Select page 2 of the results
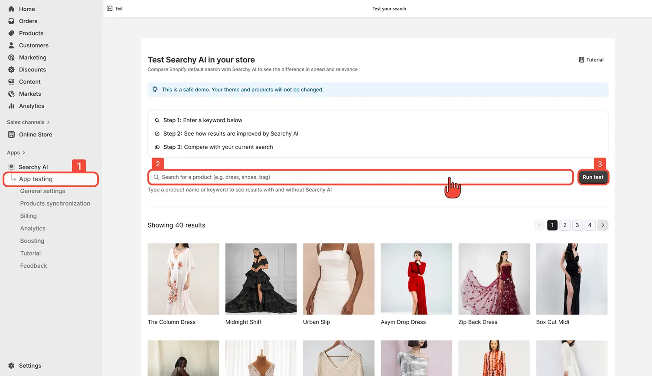The width and height of the screenshot is (652, 376). point(564,225)
